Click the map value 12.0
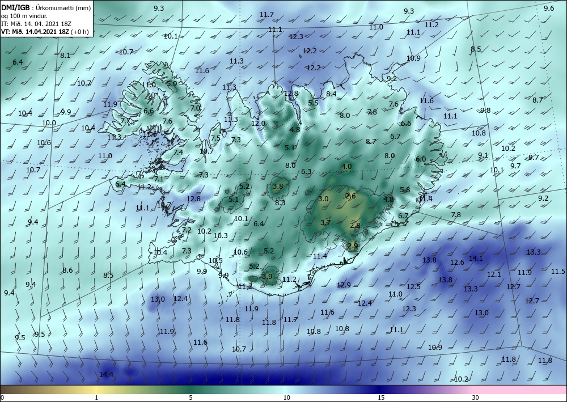 [258, 123]
